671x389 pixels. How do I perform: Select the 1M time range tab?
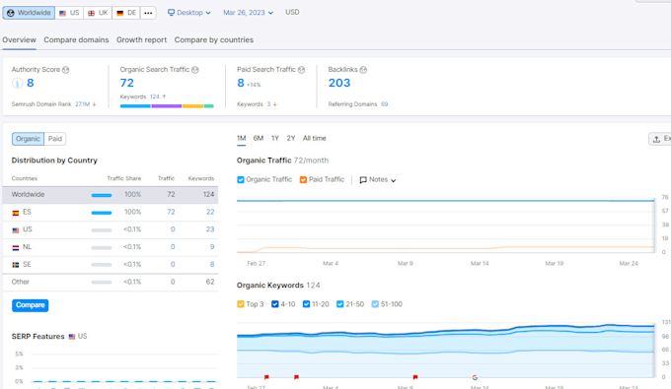(242, 138)
